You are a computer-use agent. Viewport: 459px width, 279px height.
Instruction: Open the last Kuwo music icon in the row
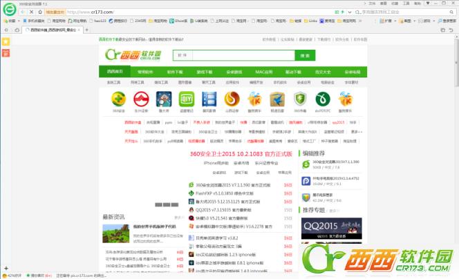point(346,99)
